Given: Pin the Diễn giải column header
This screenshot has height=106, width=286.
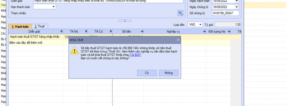Looking at the screenshot, I should coord(61,32).
